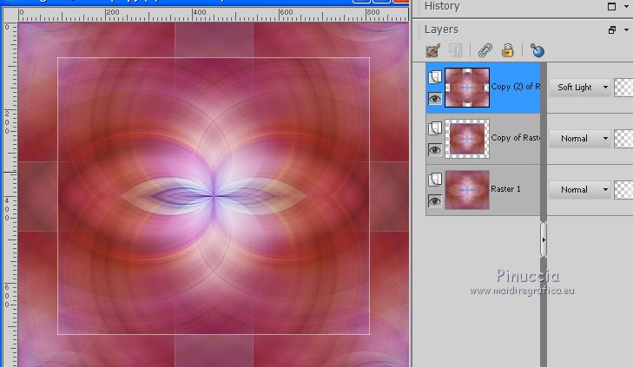Open the Layers palette menu arrow
Screen dimensions: 633x367
pos(626,29)
